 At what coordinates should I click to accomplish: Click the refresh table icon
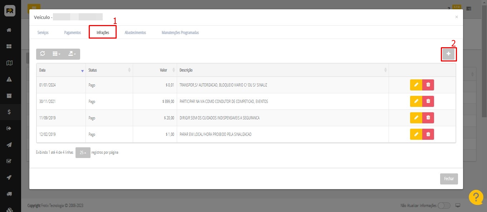pos(43,54)
